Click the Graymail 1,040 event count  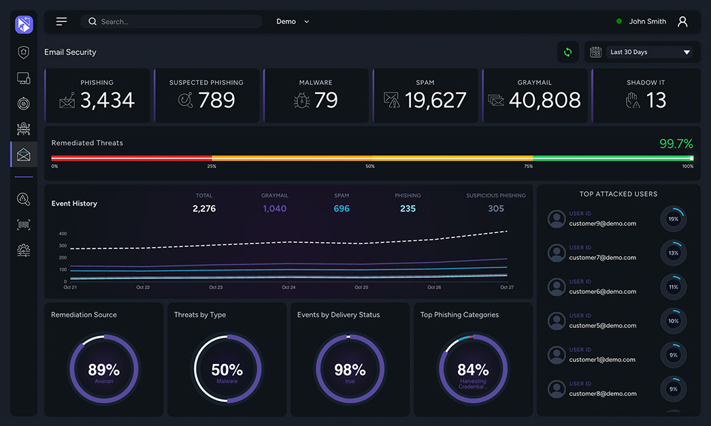pos(275,209)
